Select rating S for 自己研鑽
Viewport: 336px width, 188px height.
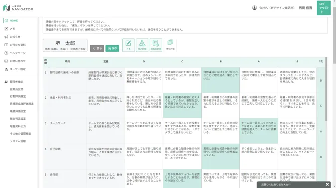[x=297, y=157]
